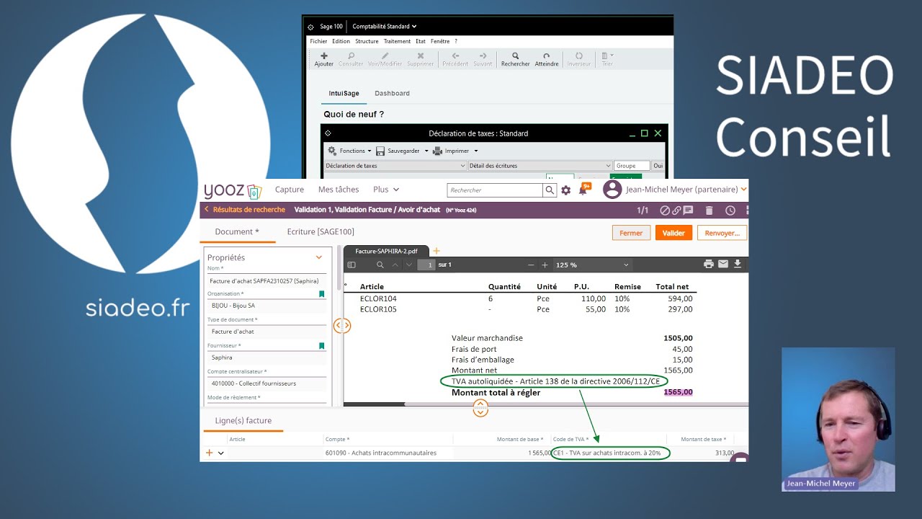Click Imprimer printer icon in Déclaration de taxes

click(437, 151)
